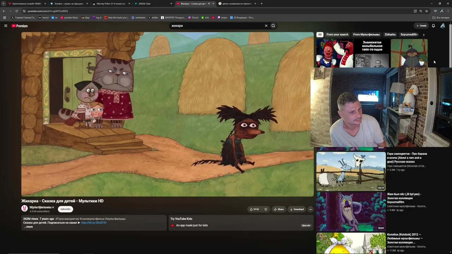The image size is (452, 254).
Task: Open the youtube Music bookmark
Action: coord(69,18)
